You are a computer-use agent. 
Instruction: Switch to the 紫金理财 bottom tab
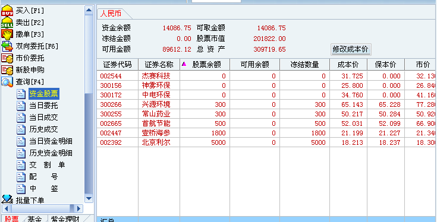pos(65,218)
